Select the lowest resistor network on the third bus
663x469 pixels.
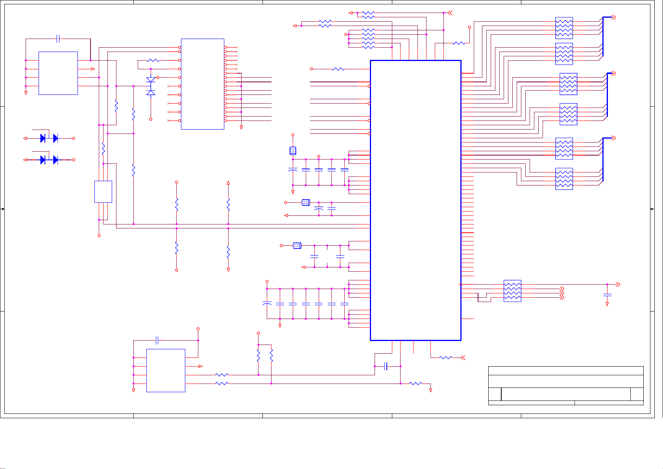click(564, 179)
